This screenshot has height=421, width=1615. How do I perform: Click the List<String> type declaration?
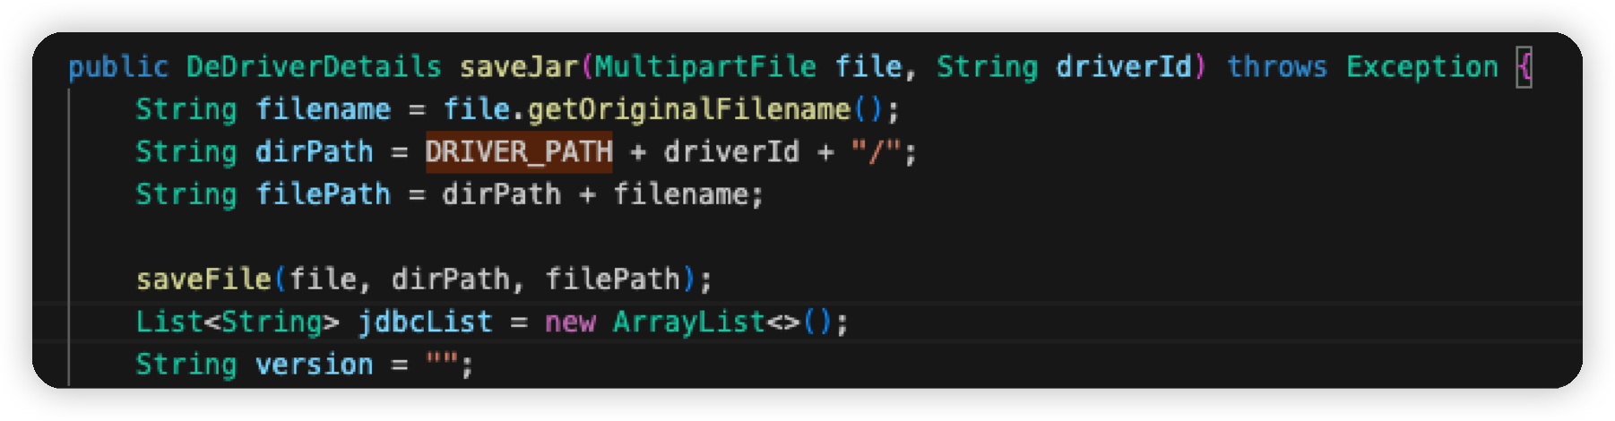(x=237, y=321)
